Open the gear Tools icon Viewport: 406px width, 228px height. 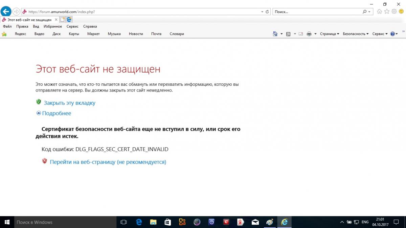(394, 11)
